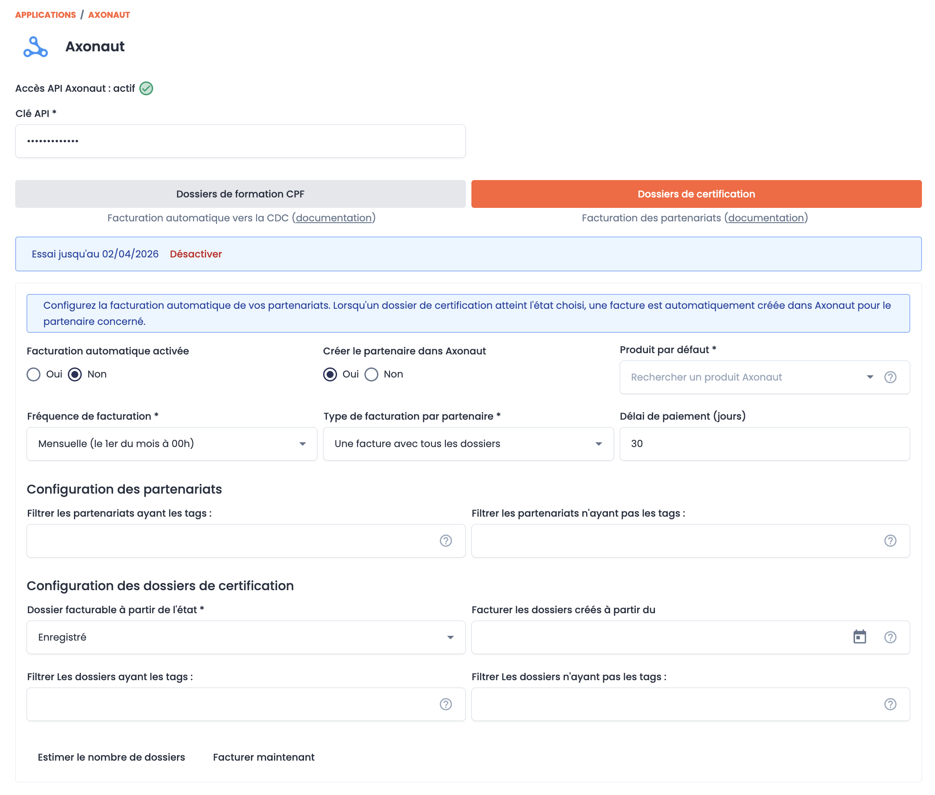Click the Axonaut logo icon
This screenshot has width=935, height=795.
(x=35, y=47)
